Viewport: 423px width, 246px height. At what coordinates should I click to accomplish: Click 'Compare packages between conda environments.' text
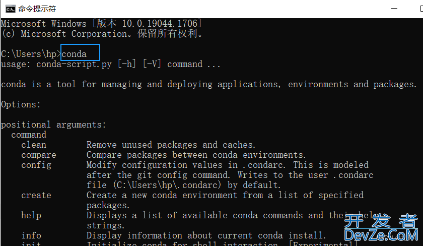pyautogui.click(x=196, y=155)
